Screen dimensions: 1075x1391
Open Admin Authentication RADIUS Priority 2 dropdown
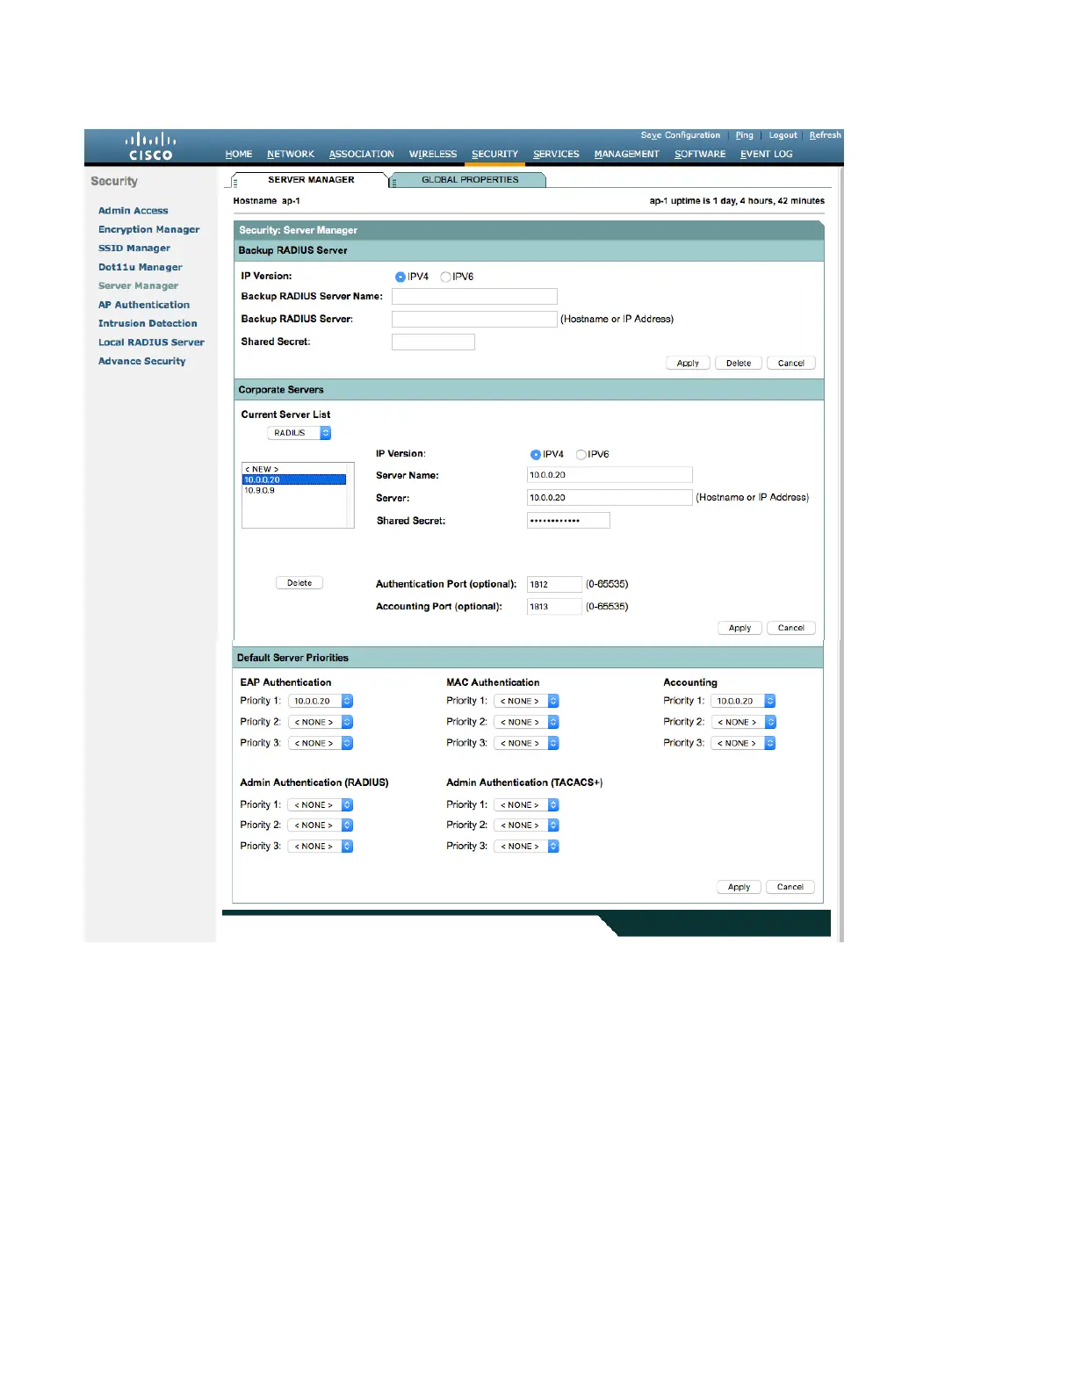pyautogui.click(x=321, y=825)
